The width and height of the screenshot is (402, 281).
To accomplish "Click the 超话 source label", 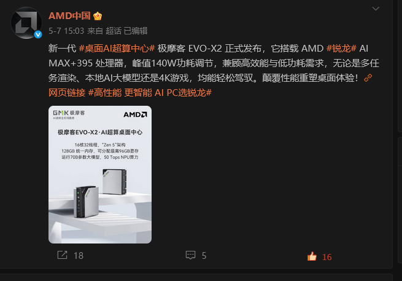I will 114,31.
